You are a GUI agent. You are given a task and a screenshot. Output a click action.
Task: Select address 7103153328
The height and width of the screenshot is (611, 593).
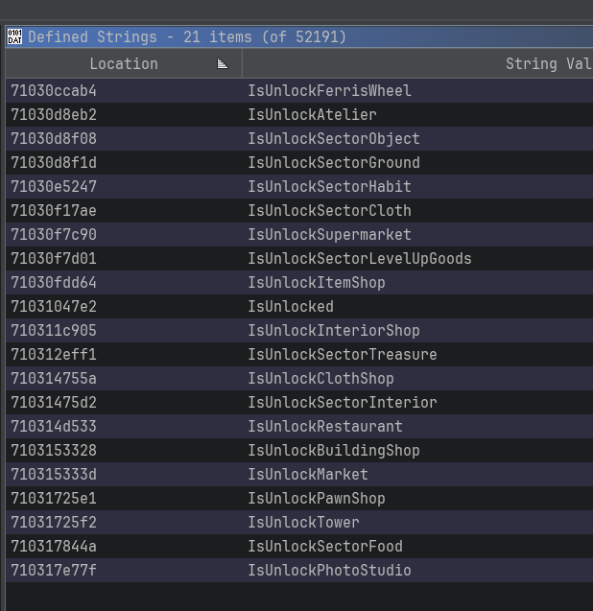click(54, 451)
